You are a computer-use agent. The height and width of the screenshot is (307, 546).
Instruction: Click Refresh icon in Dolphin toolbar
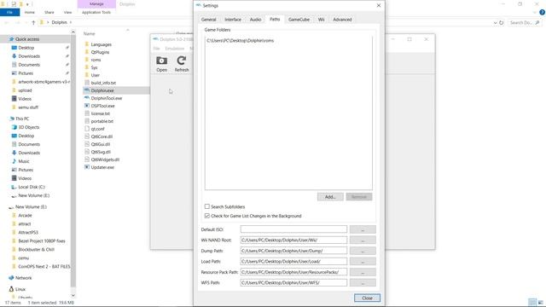click(x=182, y=64)
